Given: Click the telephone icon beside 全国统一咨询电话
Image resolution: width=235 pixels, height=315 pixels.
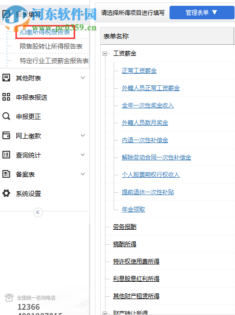Looking at the screenshot, I should point(9,298).
